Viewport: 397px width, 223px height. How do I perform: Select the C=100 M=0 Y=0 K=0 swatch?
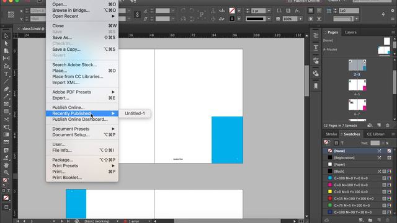tap(358, 178)
